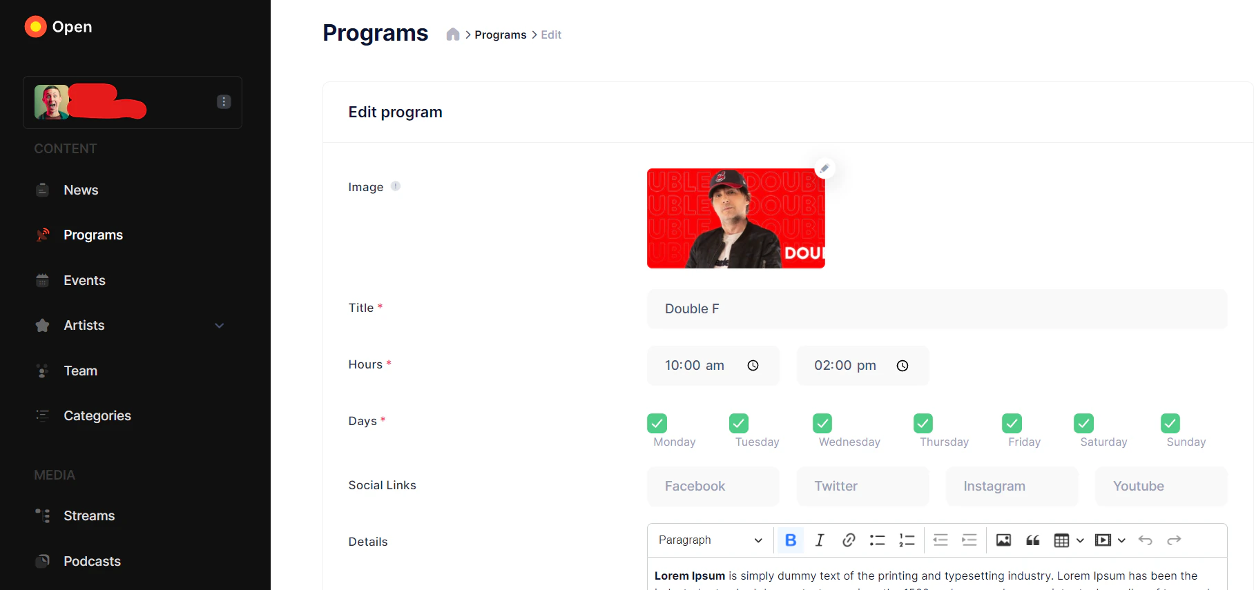This screenshot has height=590, width=1254.
Task: Go to Podcasts in the sidebar
Action: tap(92, 561)
